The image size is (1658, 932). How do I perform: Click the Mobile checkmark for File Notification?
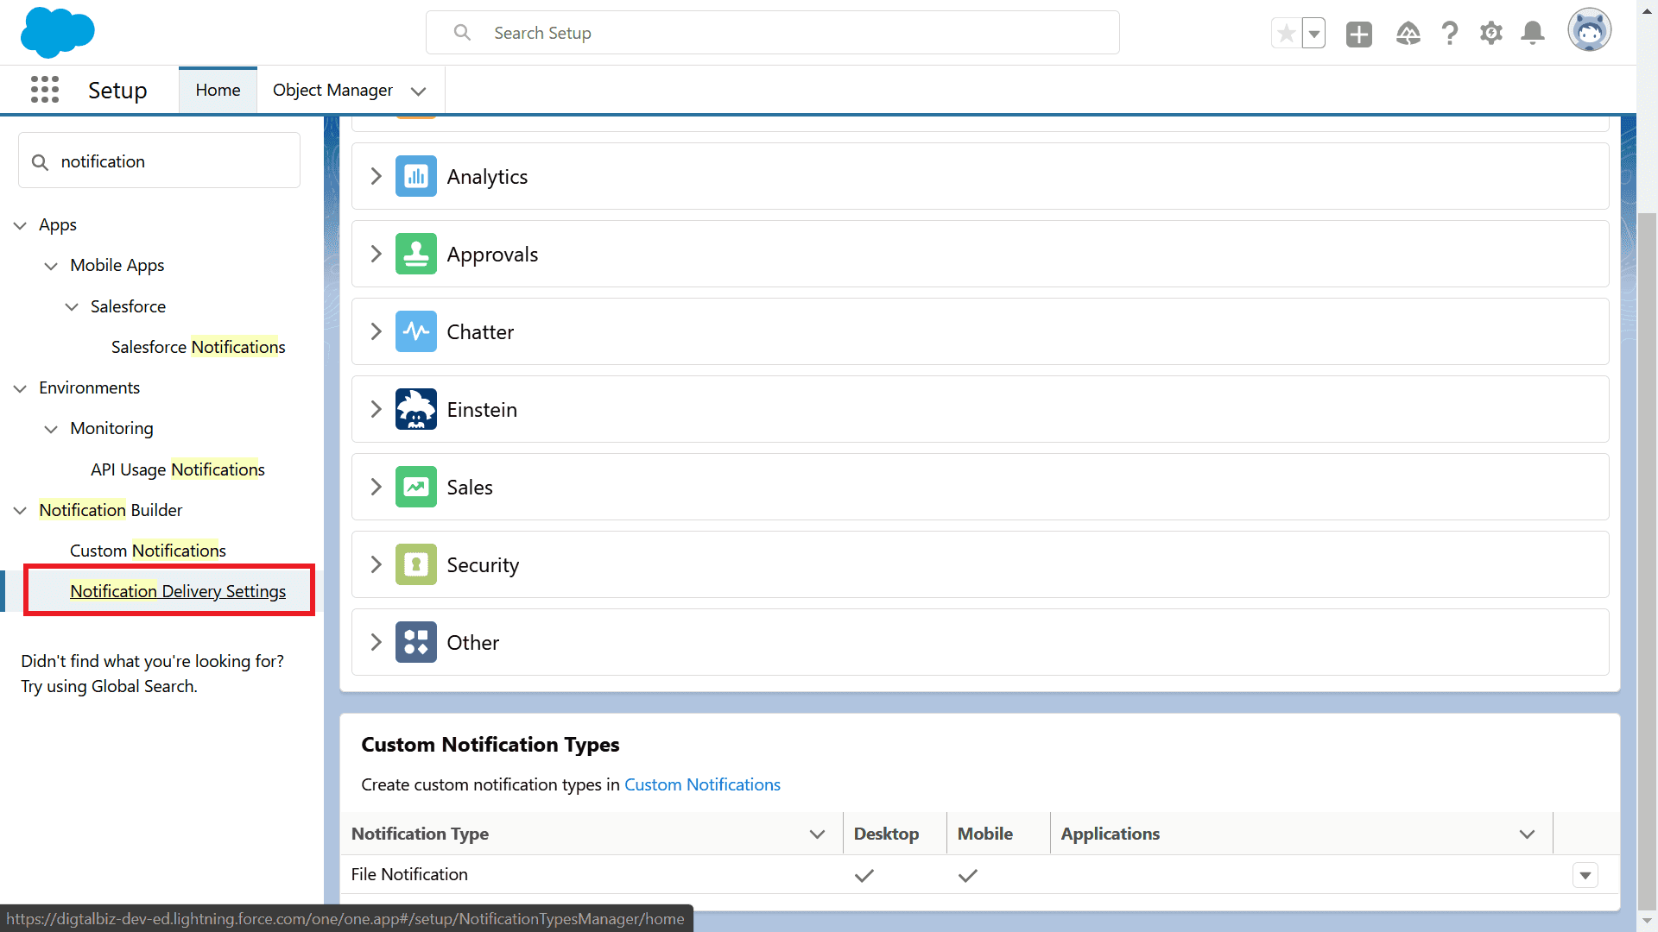click(968, 875)
